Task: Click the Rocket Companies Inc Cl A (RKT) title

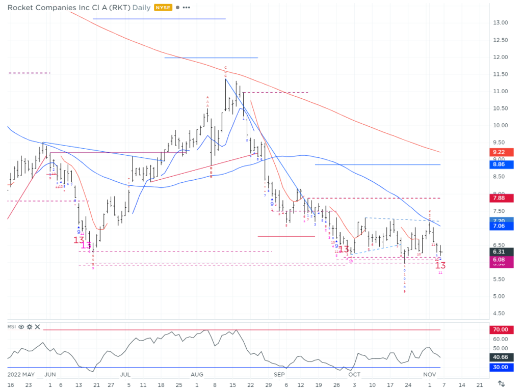Action: (x=69, y=7)
